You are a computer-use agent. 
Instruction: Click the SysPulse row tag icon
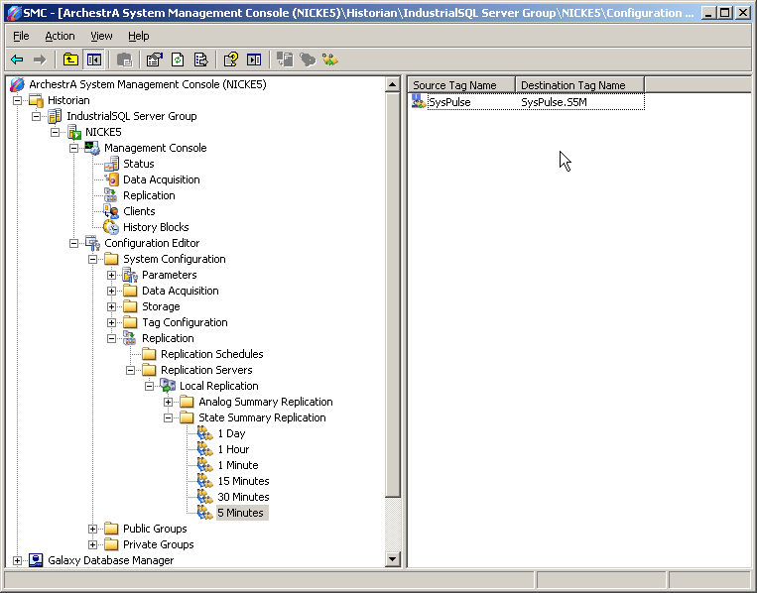coord(418,101)
